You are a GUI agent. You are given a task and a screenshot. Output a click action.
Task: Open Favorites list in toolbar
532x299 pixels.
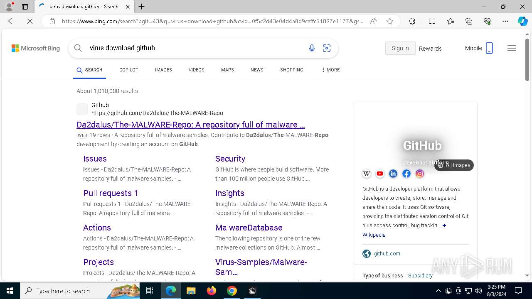pyautogui.click(x=451, y=21)
